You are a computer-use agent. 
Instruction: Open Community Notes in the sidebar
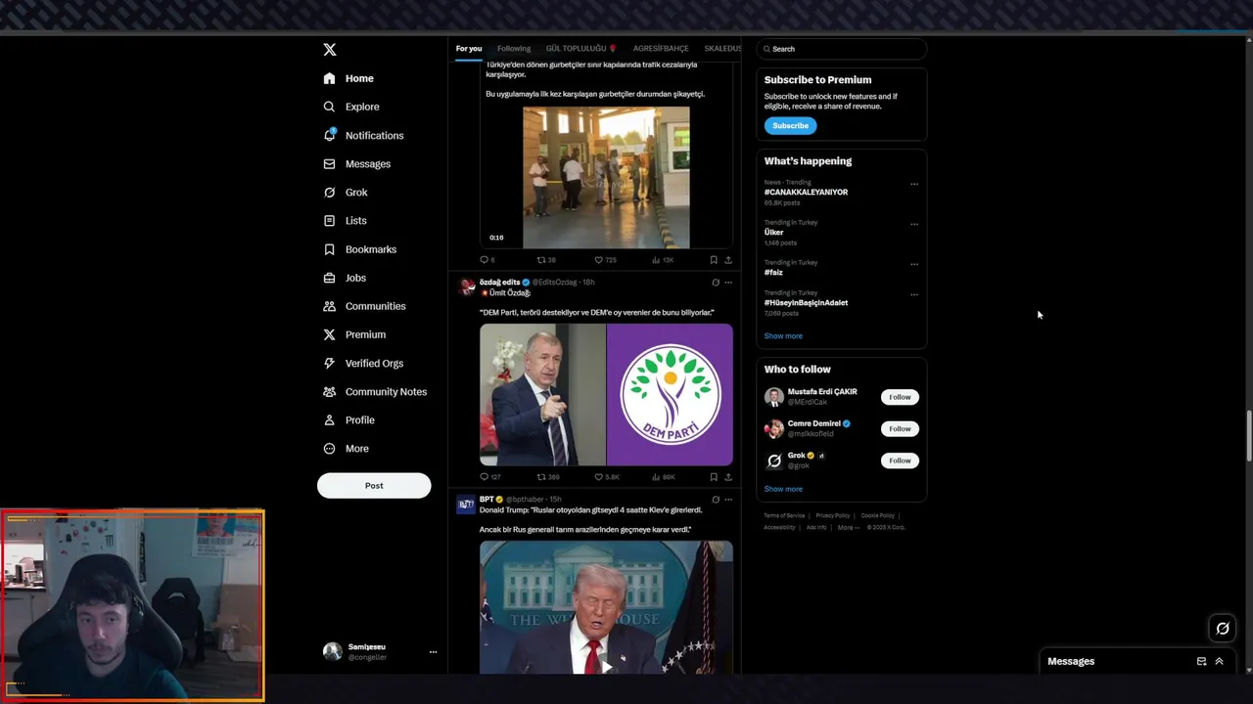(375, 391)
